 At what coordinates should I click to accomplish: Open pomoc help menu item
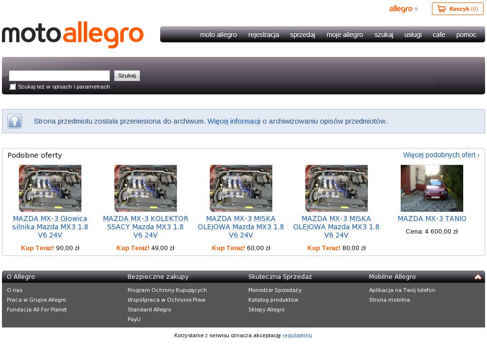pos(466,35)
